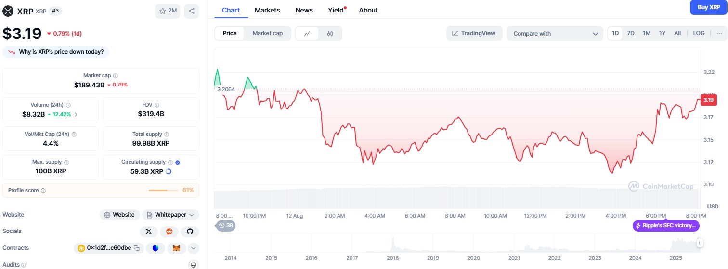728x269 pixels.
Task: Expand more contracts chevron
Action: (193, 248)
